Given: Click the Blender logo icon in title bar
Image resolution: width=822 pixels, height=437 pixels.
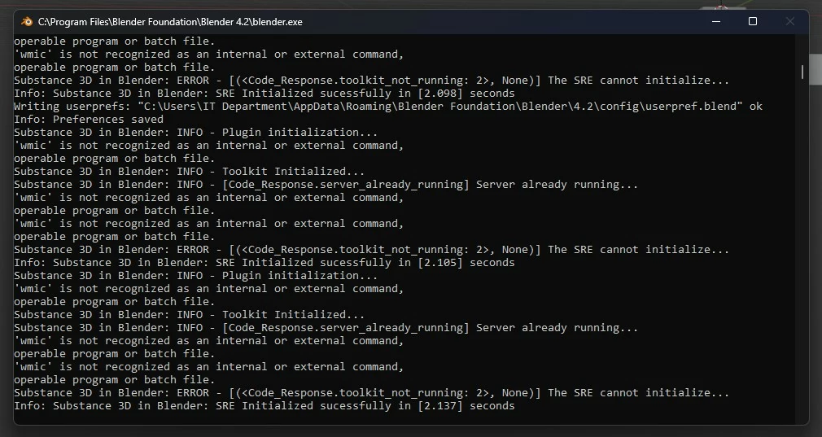Looking at the screenshot, I should tap(26, 21).
